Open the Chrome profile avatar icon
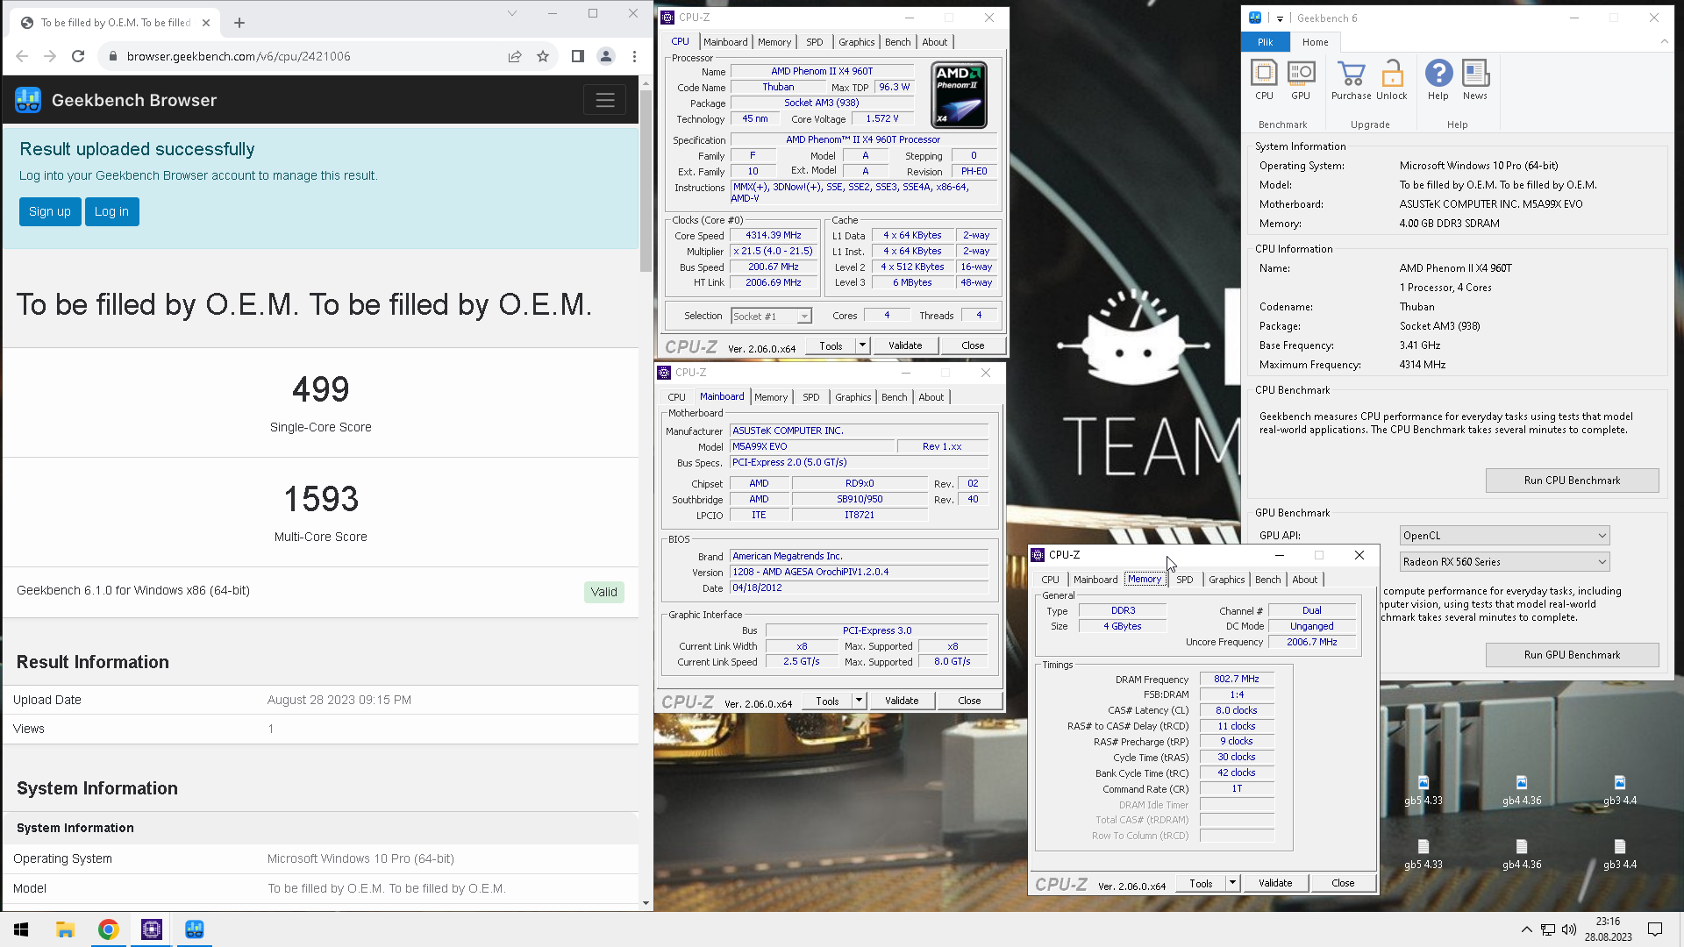 point(606,56)
